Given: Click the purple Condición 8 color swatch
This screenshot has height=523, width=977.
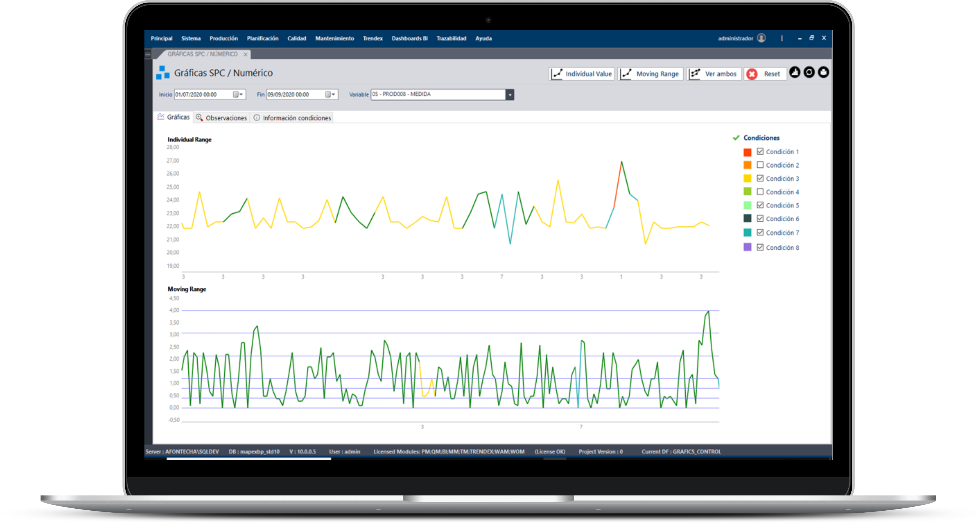Looking at the screenshot, I should tap(747, 247).
